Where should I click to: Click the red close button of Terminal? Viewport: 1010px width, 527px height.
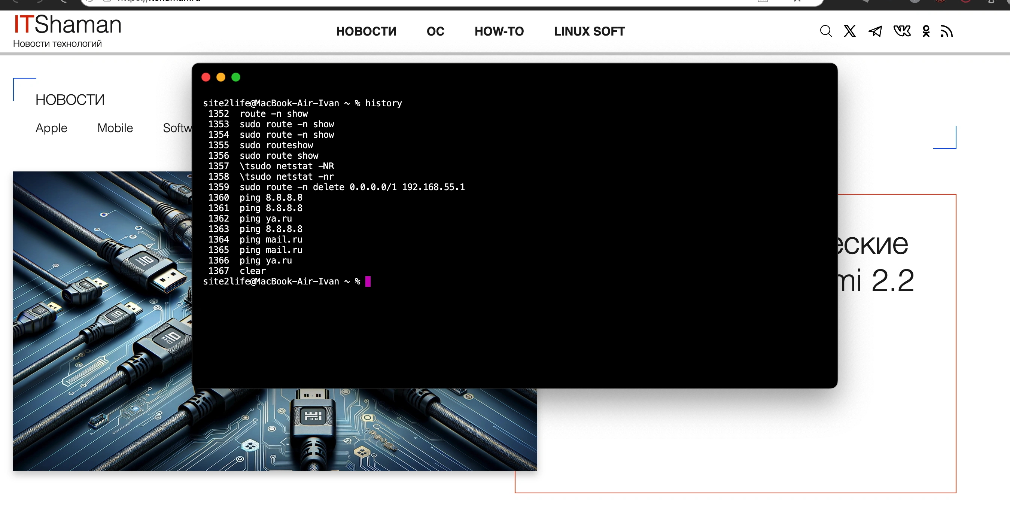[x=206, y=77]
